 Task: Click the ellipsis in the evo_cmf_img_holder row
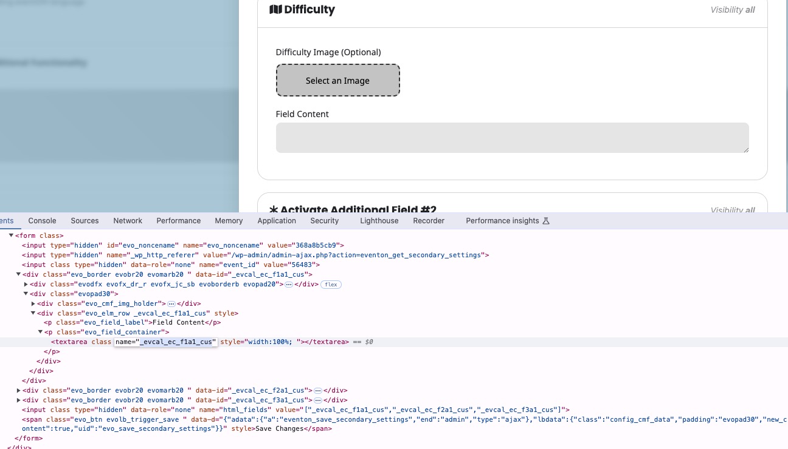pyautogui.click(x=171, y=303)
